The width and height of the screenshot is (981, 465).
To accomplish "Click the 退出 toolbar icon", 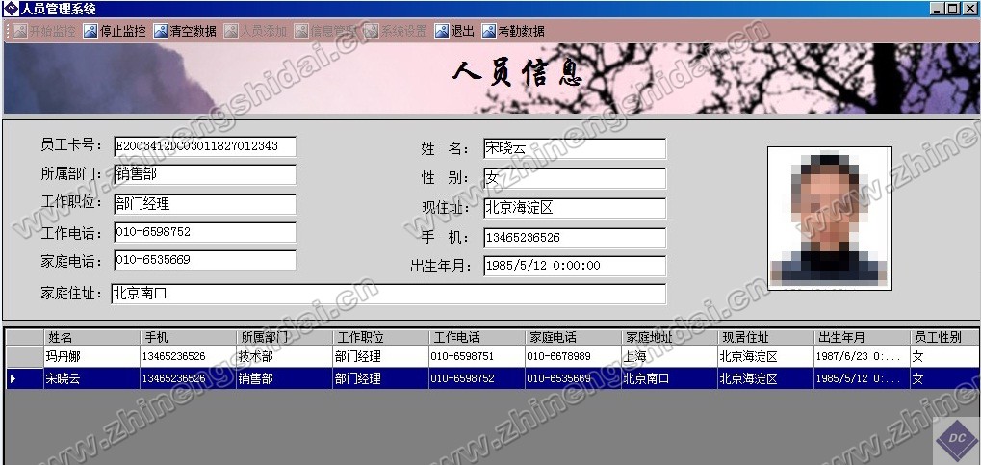I will tap(442, 31).
